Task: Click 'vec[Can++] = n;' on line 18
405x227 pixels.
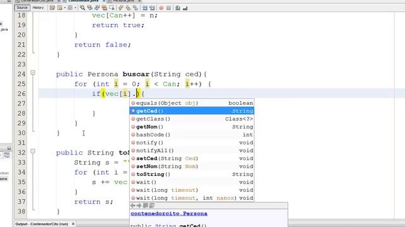Action: pos(125,15)
